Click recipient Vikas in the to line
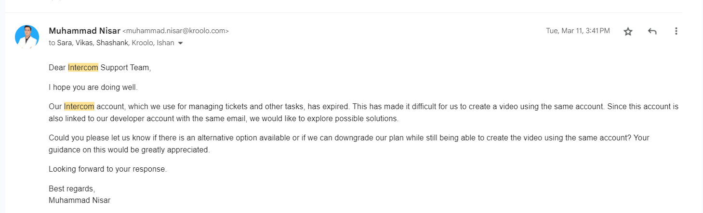703x213 pixels. click(84, 43)
